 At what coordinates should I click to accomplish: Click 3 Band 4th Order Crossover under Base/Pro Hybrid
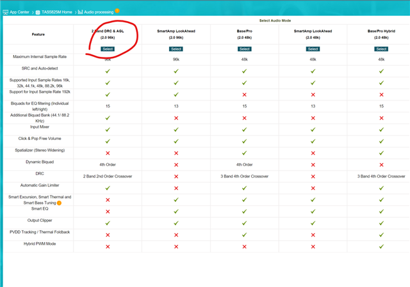pos(381,176)
